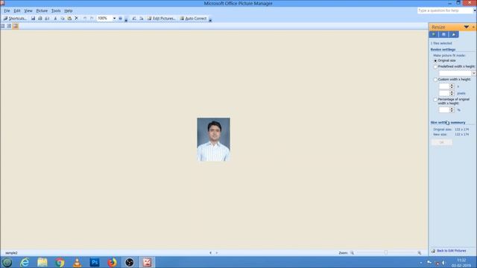The height and width of the screenshot is (268, 477).
Task: Select Percentage of original size option
Action: pos(435,100)
